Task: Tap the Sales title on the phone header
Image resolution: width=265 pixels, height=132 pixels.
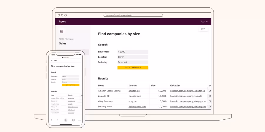Action: 55,60
